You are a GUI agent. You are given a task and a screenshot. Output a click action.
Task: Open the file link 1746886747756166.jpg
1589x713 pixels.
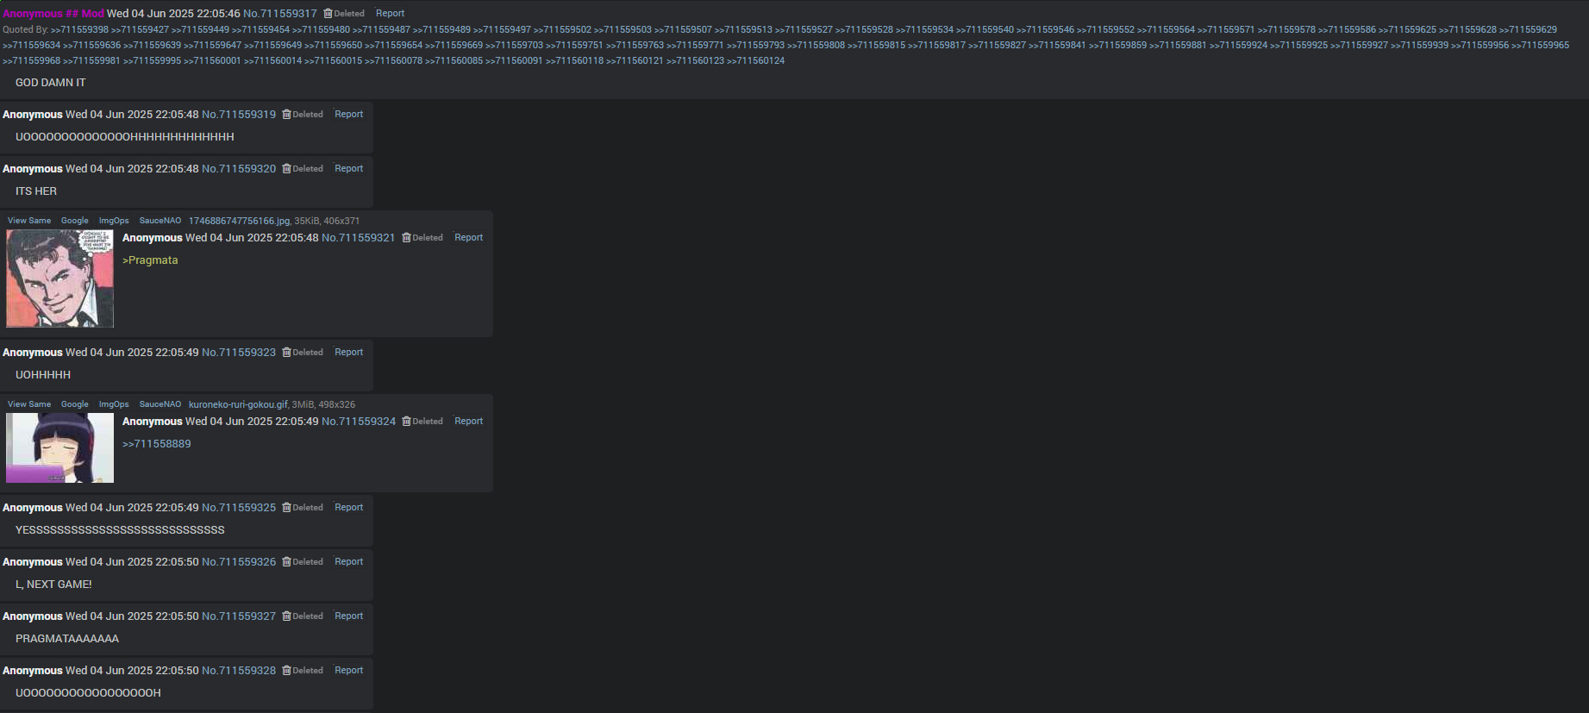240,221
